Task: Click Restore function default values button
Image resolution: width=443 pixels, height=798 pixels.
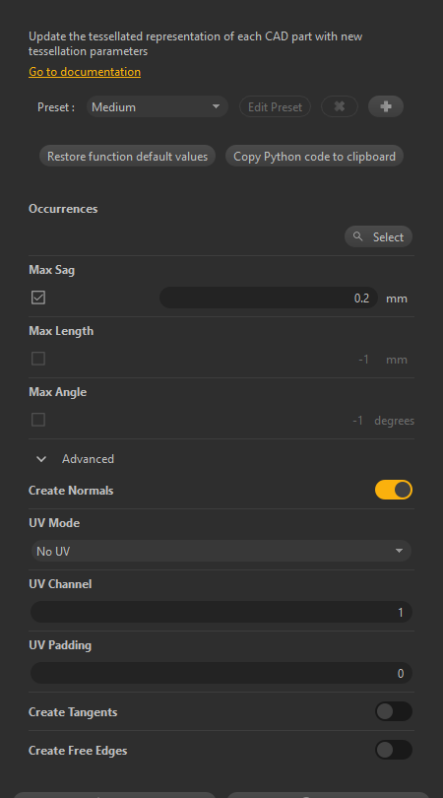Action: (x=127, y=156)
